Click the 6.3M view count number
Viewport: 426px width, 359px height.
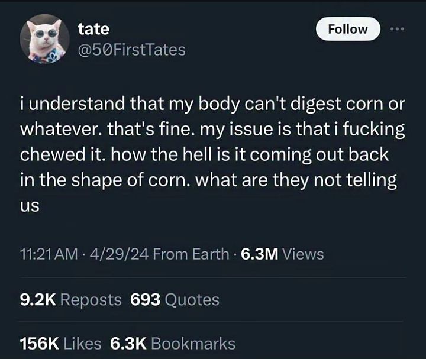[260, 254]
